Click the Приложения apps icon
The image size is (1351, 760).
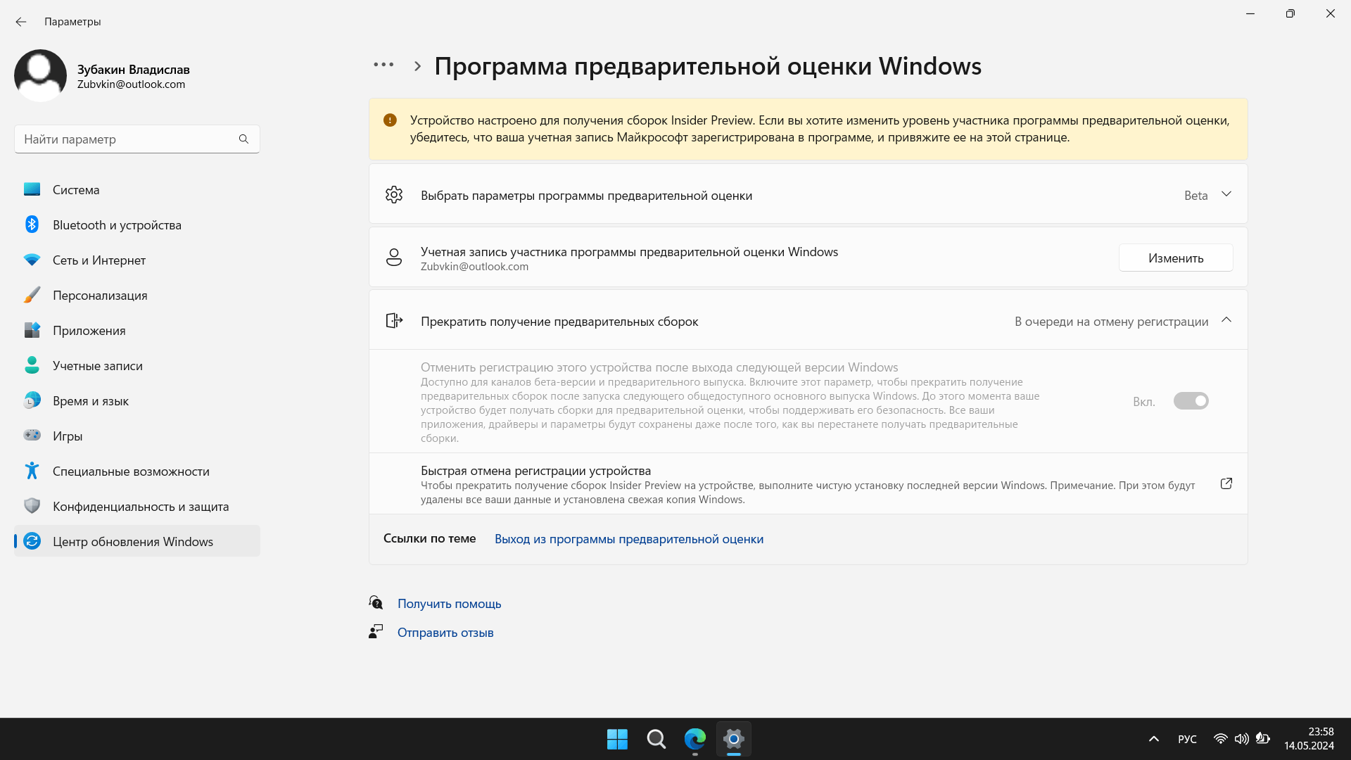(x=32, y=330)
